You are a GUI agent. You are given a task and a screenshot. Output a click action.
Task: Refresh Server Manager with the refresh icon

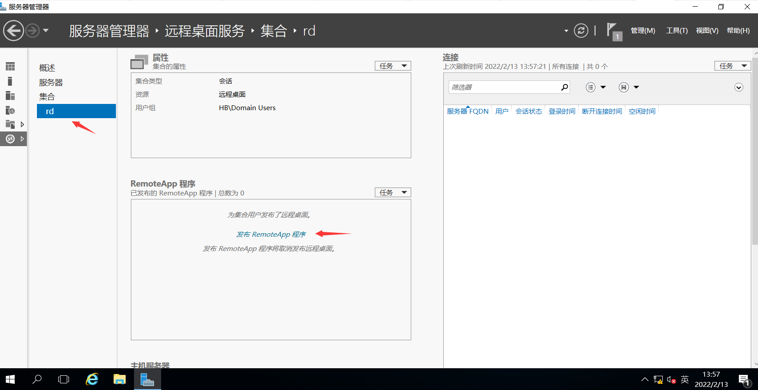click(581, 31)
